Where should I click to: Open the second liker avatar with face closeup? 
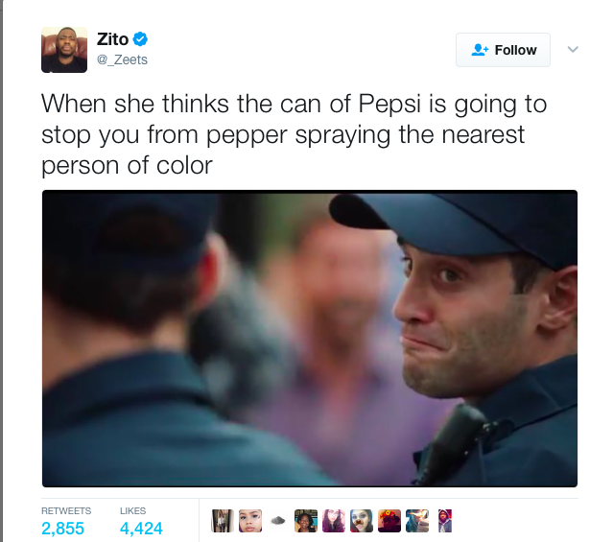click(250, 521)
